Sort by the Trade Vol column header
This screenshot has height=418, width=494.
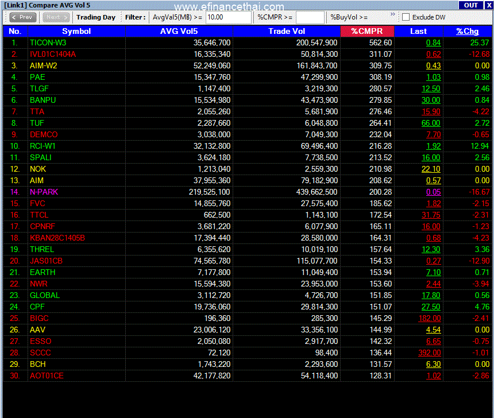[x=287, y=31]
